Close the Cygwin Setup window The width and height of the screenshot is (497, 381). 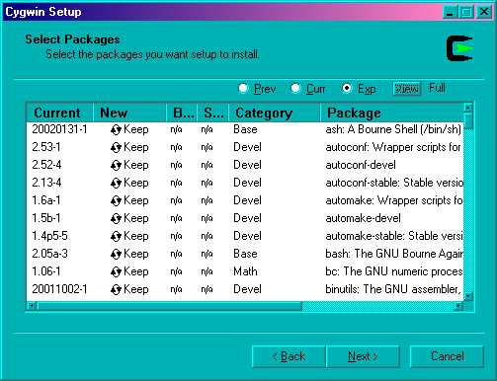pyautogui.click(x=484, y=12)
